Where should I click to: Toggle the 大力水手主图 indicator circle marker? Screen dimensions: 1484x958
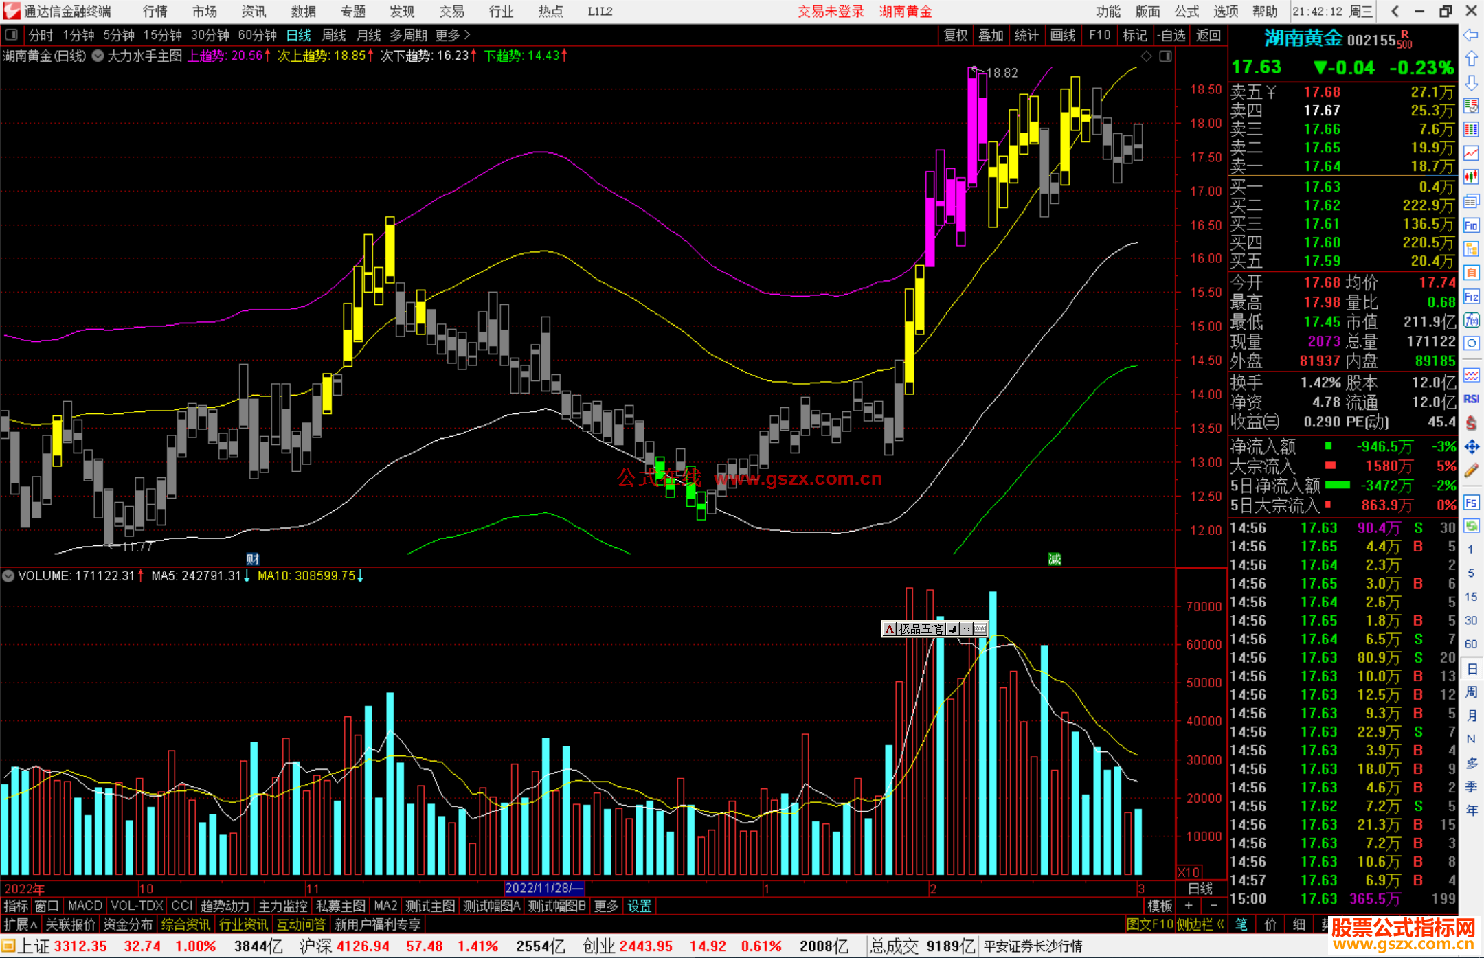coord(98,56)
